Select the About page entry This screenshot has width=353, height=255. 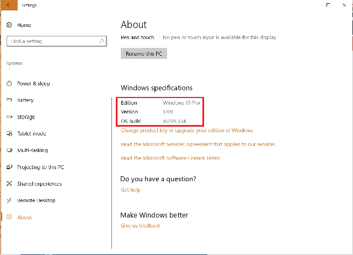tap(25, 217)
